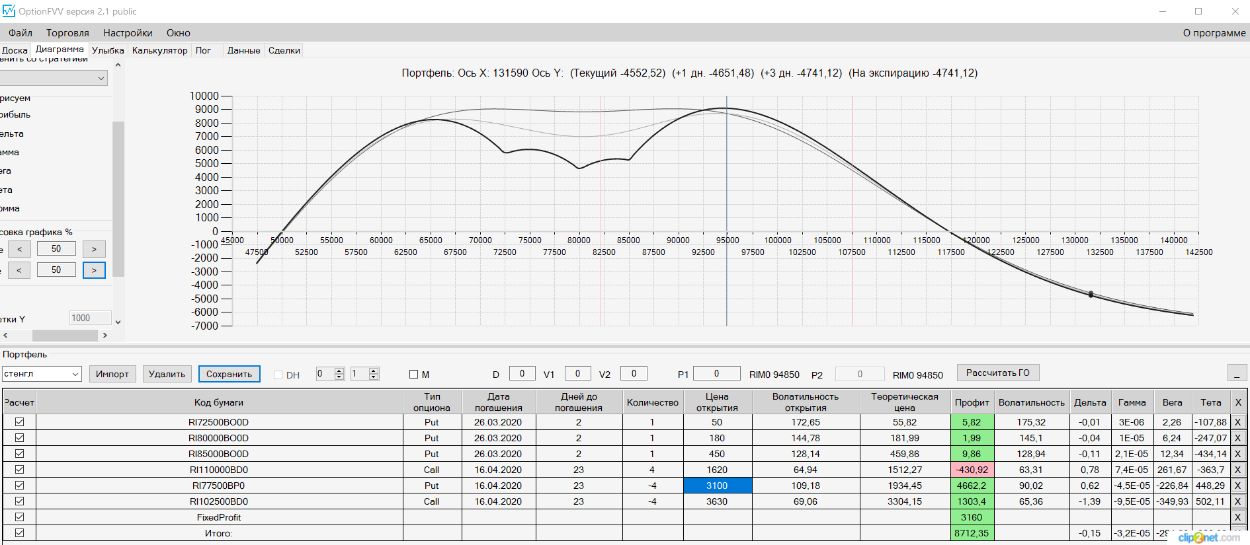1250x545 pixels.
Task: Click the left panel's scroll-right arrow
Action: coord(104,336)
